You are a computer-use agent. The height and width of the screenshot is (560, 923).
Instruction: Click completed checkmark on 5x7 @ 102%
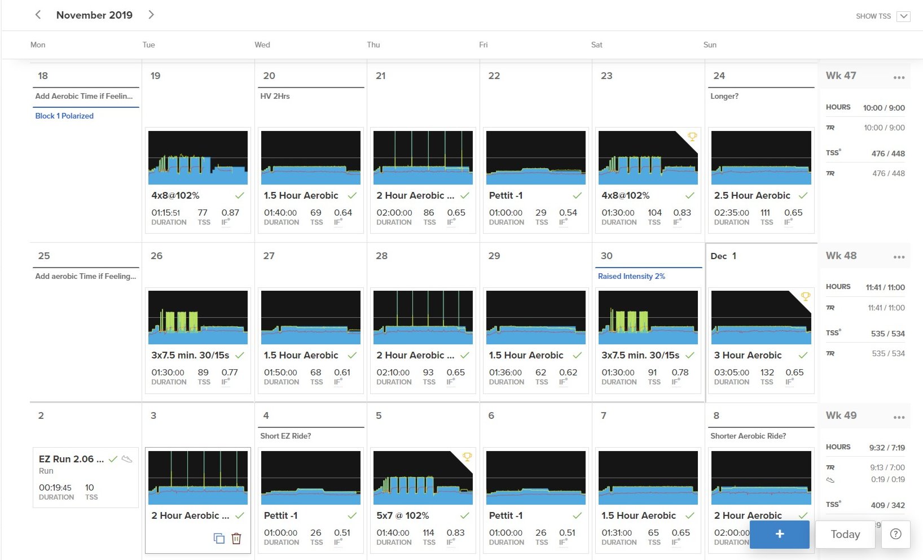(x=464, y=515)
